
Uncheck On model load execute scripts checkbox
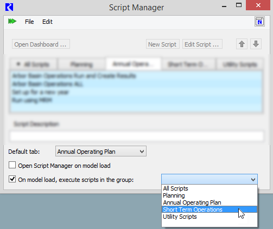12,179
